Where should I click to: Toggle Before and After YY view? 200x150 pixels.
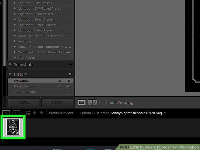(x=92, y=102)
